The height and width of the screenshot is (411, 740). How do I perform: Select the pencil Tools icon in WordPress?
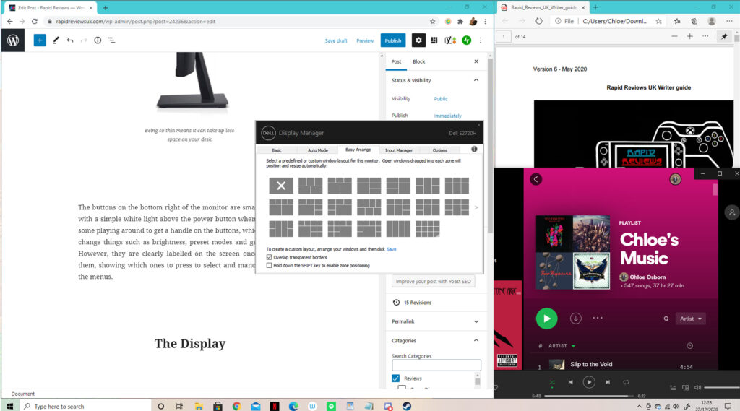[56, 40]
